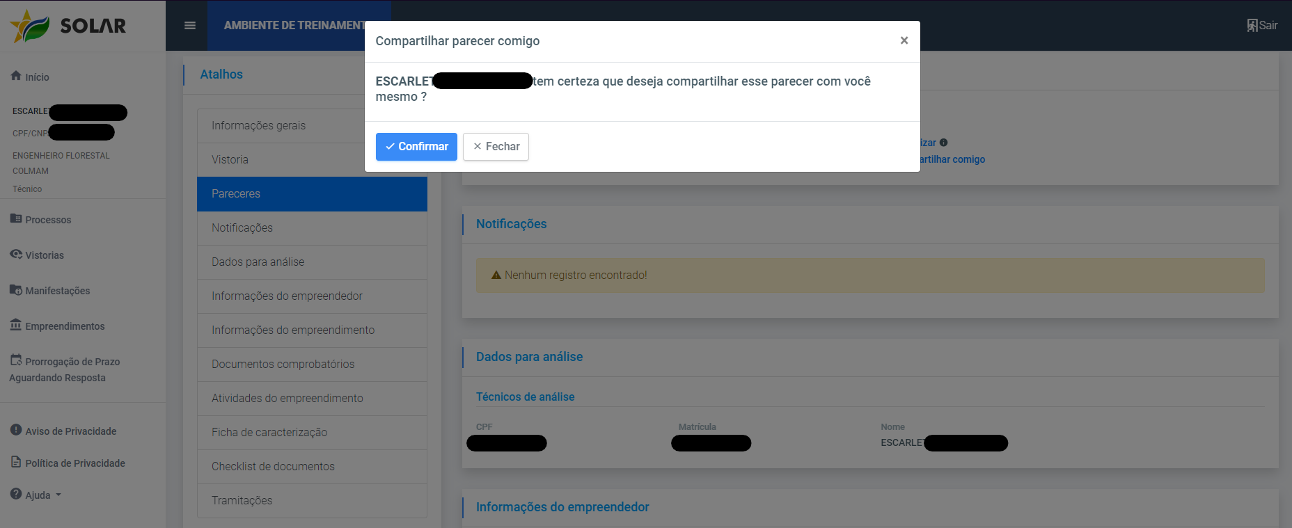Screen dimensions: 1292x528
Task: Select Vistoria shortcut
Action: tap(312, 160)
